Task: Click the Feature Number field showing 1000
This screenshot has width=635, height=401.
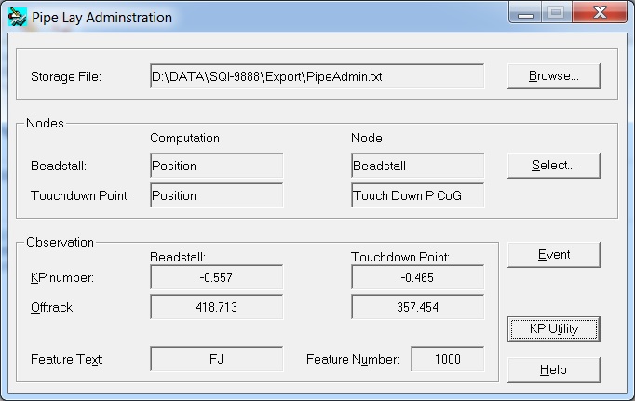Action: [447, 359]
